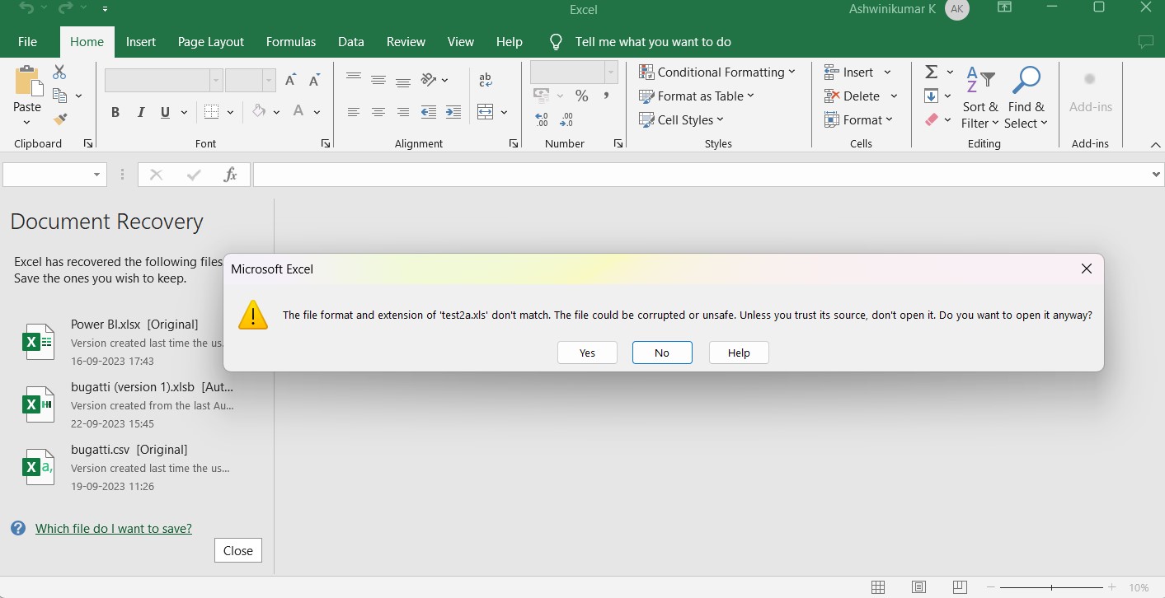Toggle Underline formatting

pos(166,112)
